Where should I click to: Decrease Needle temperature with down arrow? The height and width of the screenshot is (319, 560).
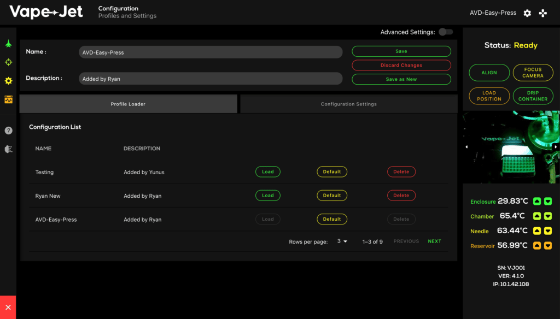(548, 231)
